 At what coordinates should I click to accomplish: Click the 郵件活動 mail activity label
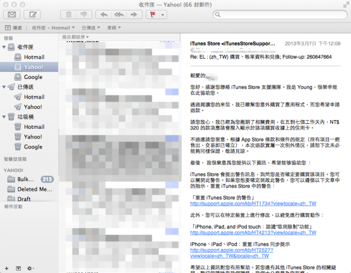(x=13, y=207)
